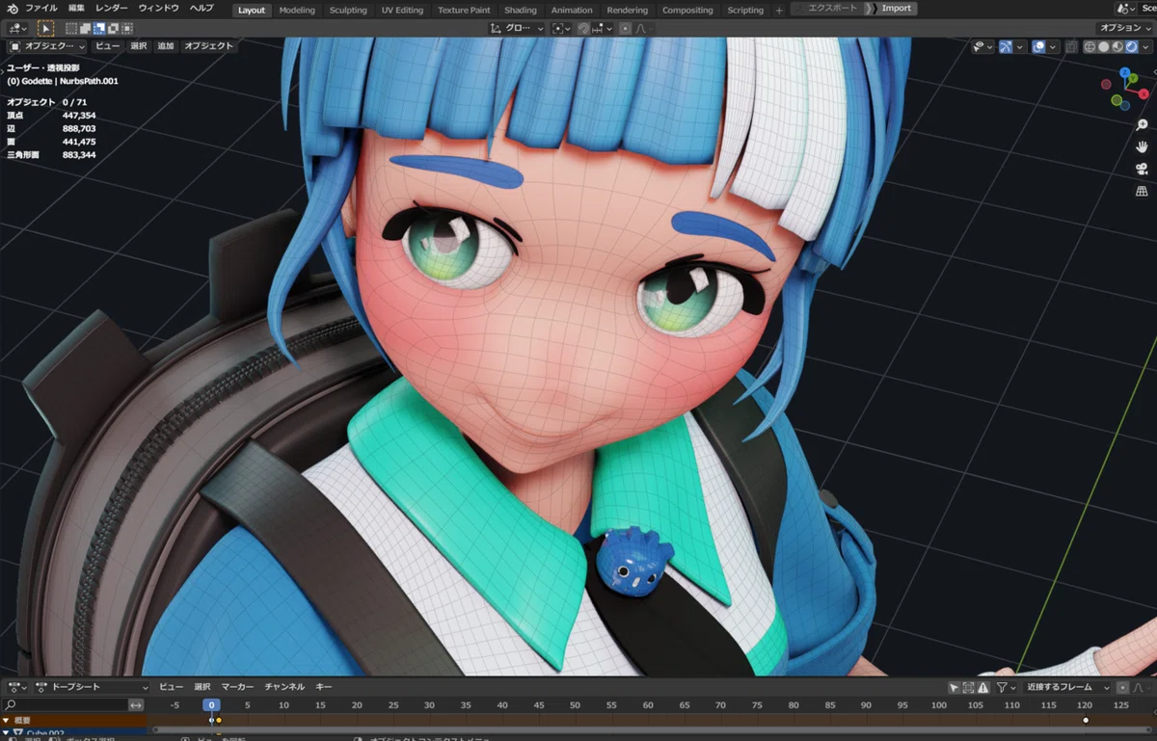Select the tweak select tool arrow icon

coord(45,29)
